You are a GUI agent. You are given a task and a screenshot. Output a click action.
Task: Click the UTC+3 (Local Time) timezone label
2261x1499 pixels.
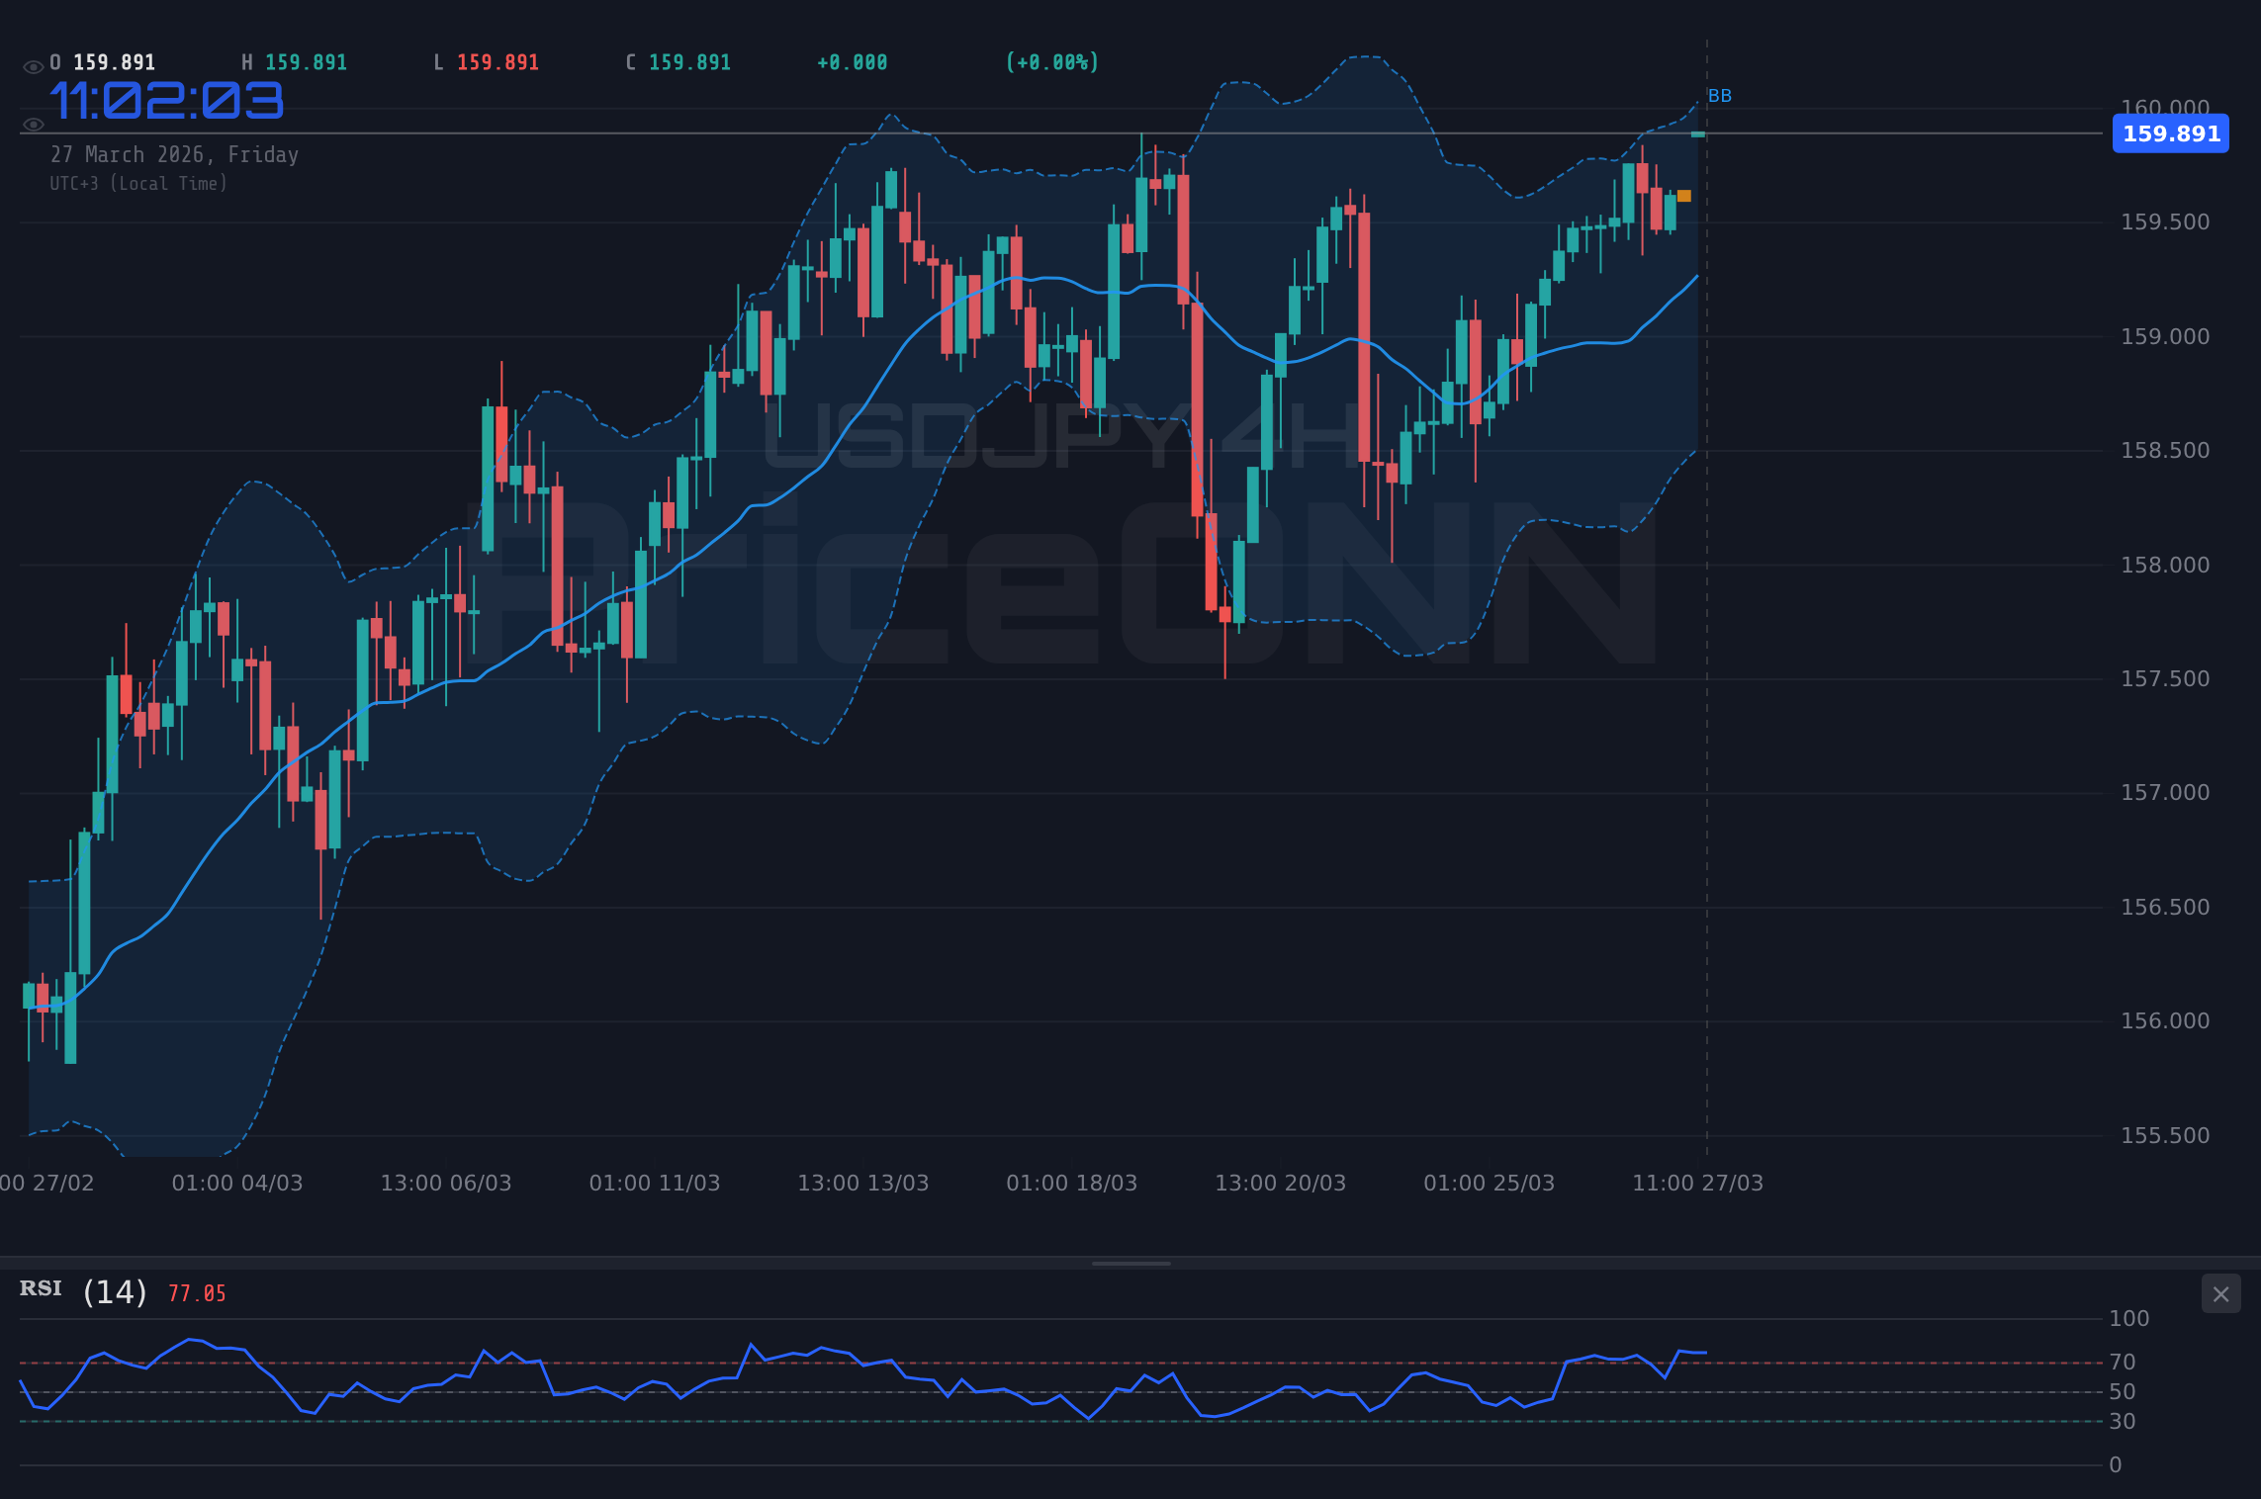[x=138, y=183]
